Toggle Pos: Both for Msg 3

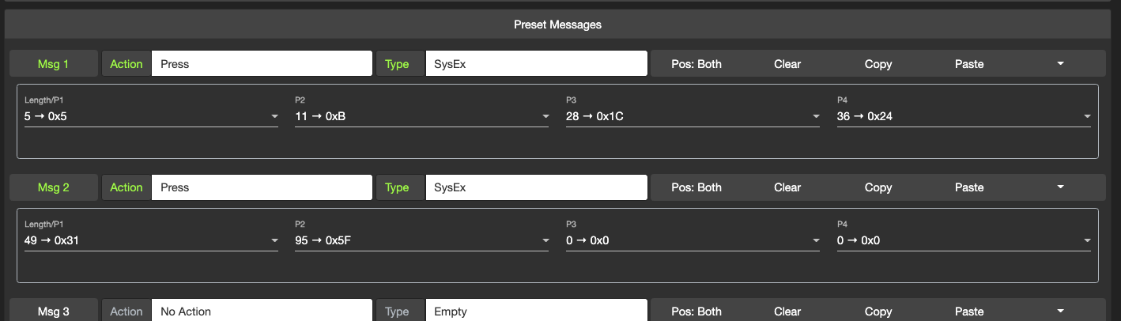696,312
